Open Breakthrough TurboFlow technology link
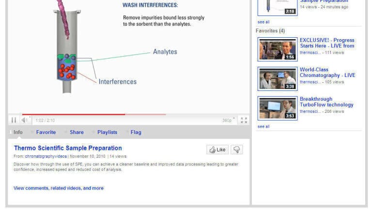Image resolution: width=372 pixels, height=209 pixels. click(326, 102)
